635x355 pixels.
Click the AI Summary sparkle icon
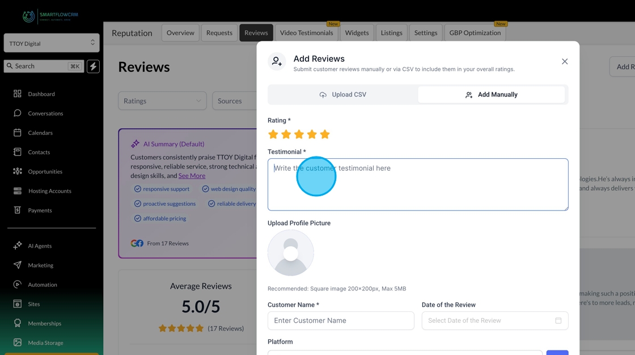click(x=136, y=144)
